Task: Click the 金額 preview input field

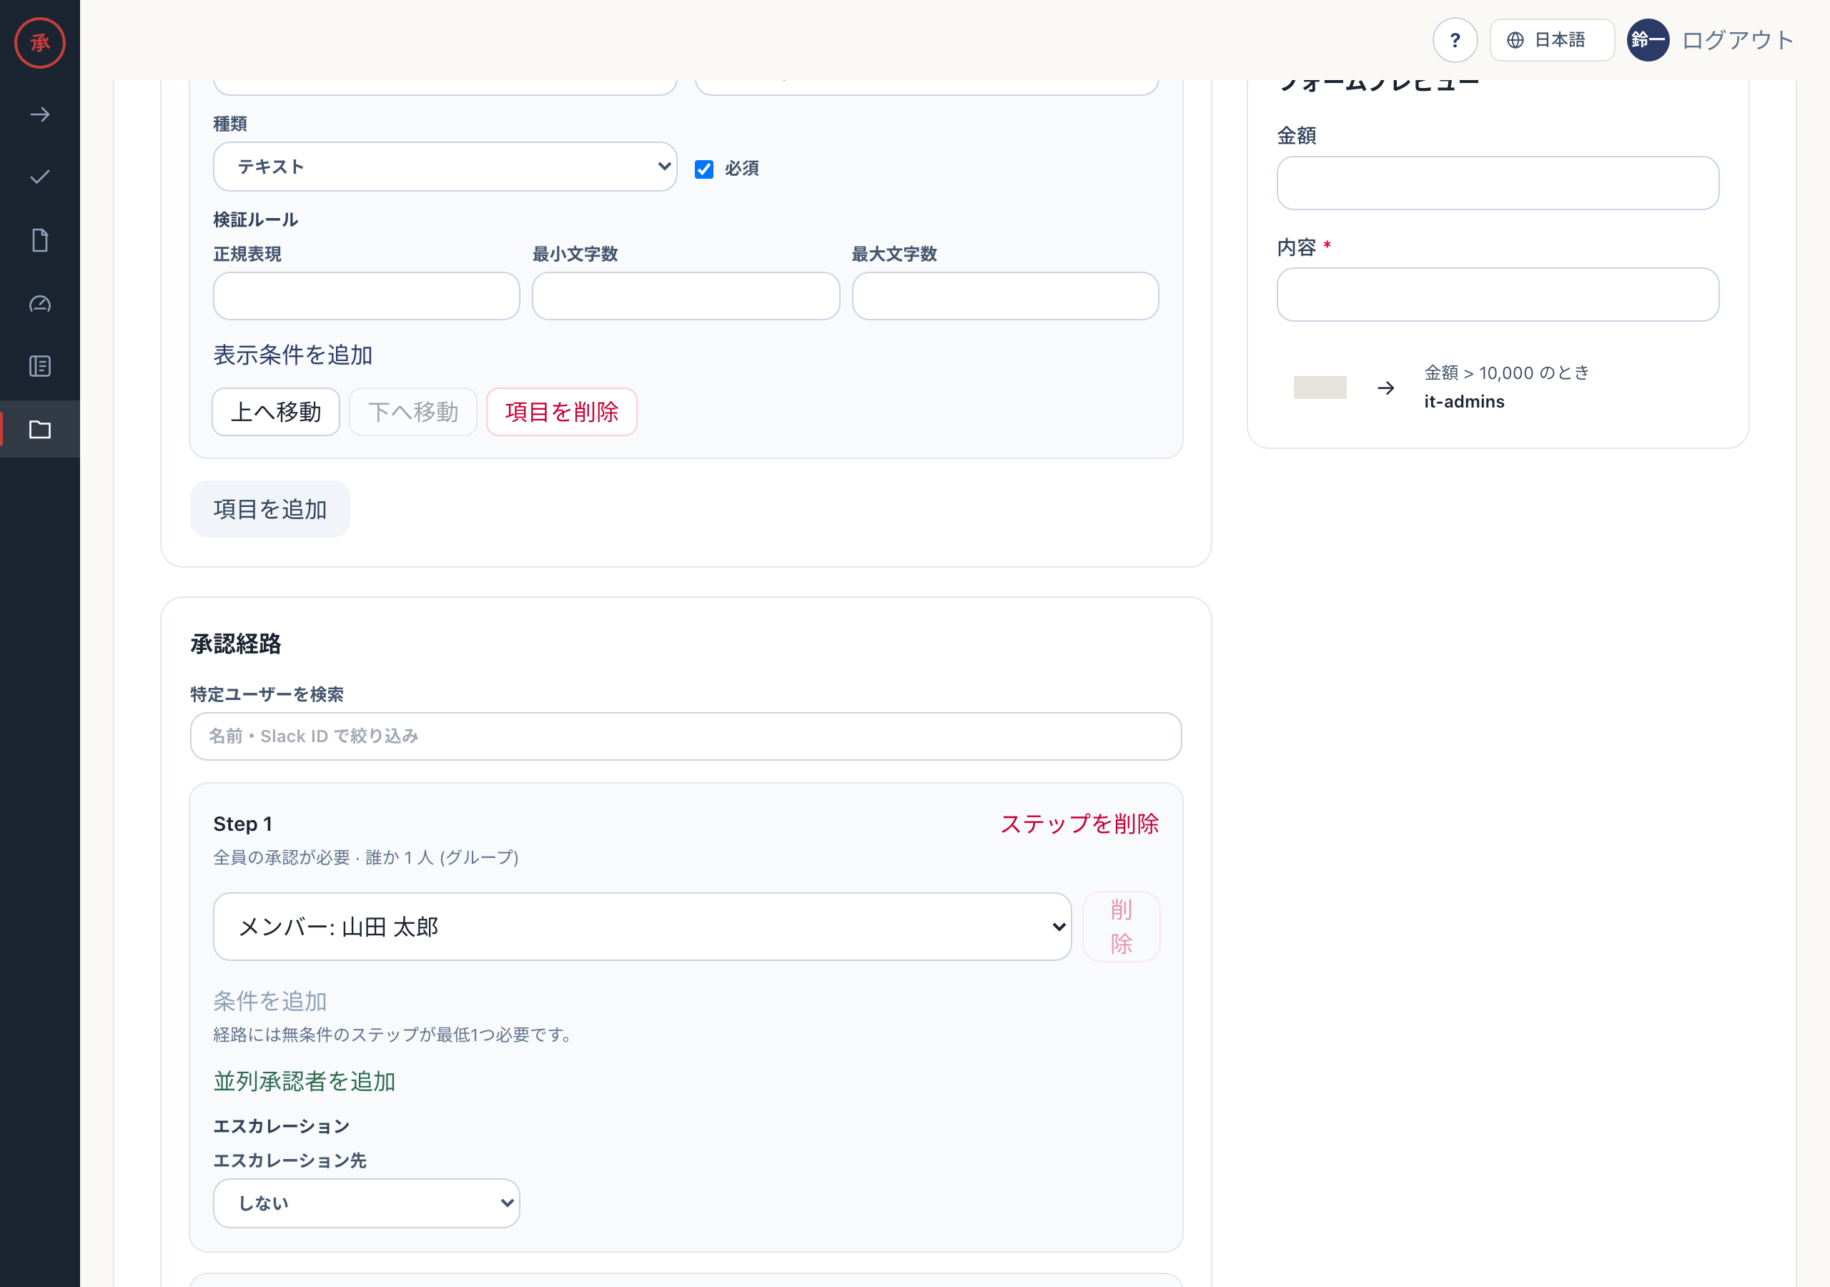Action: click(x=1498, y=182)
